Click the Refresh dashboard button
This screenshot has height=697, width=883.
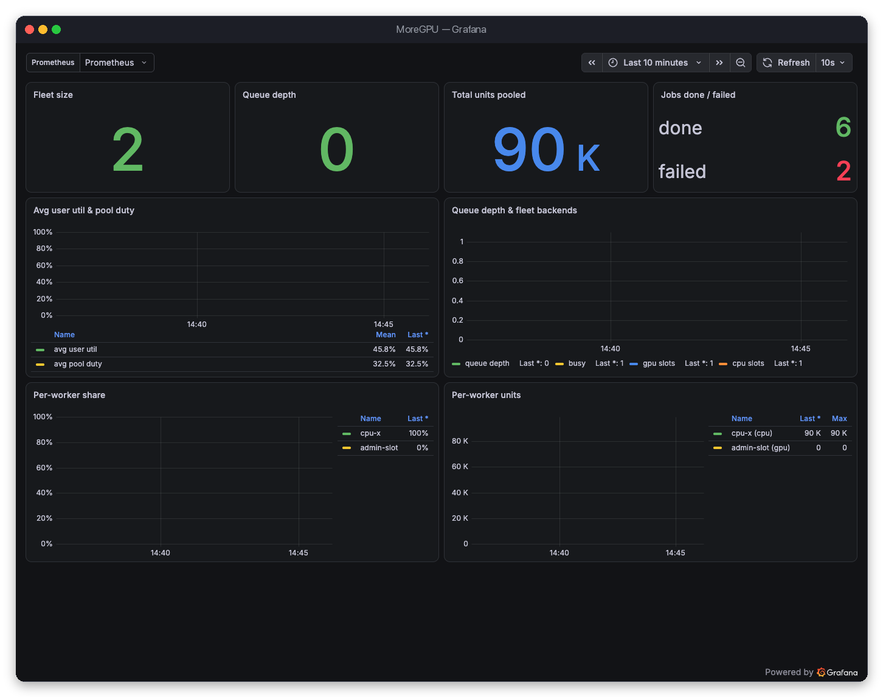tap(786, 63)
